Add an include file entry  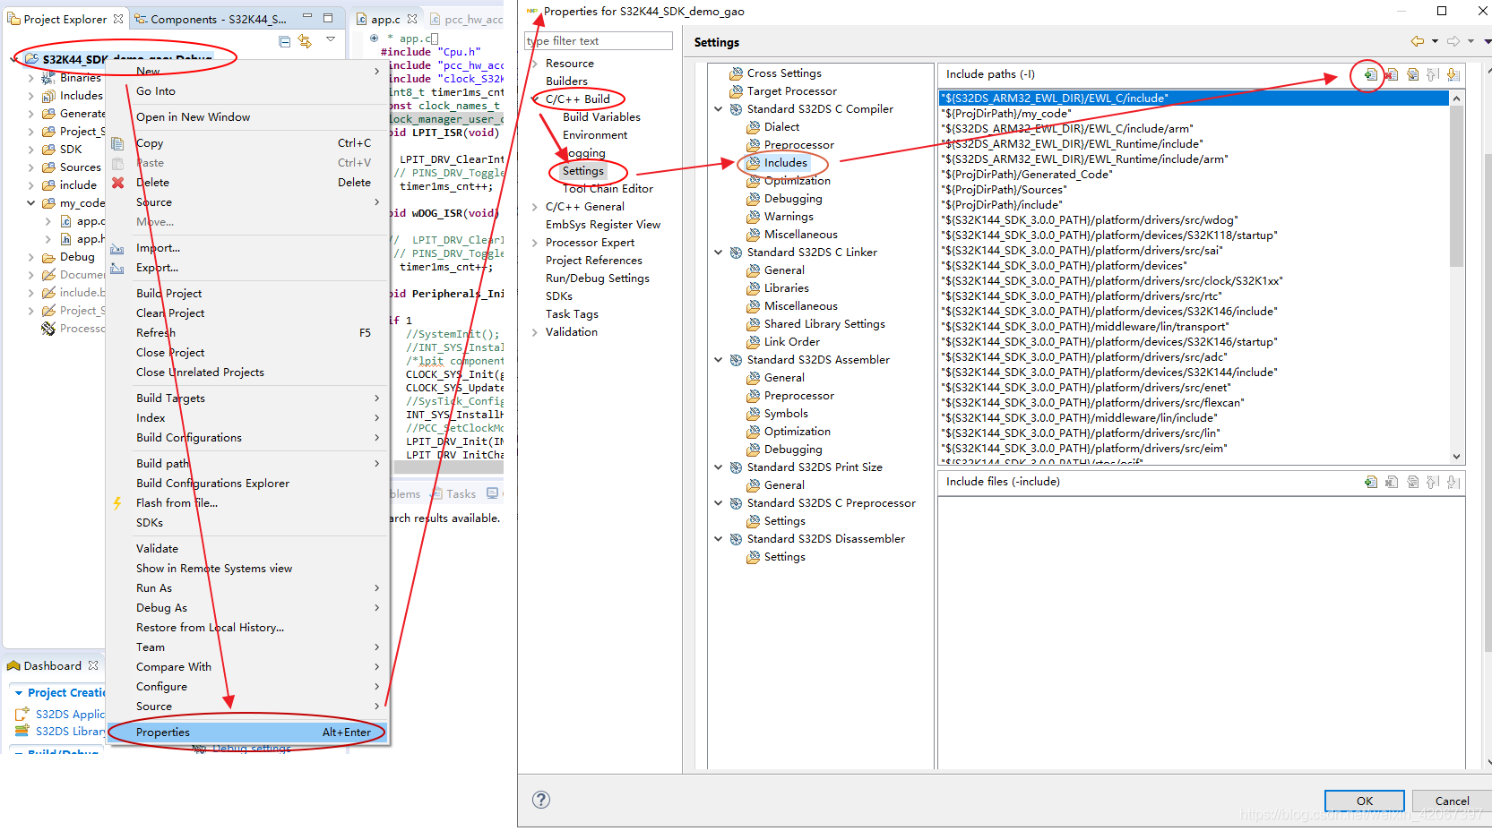point(1370,482)
